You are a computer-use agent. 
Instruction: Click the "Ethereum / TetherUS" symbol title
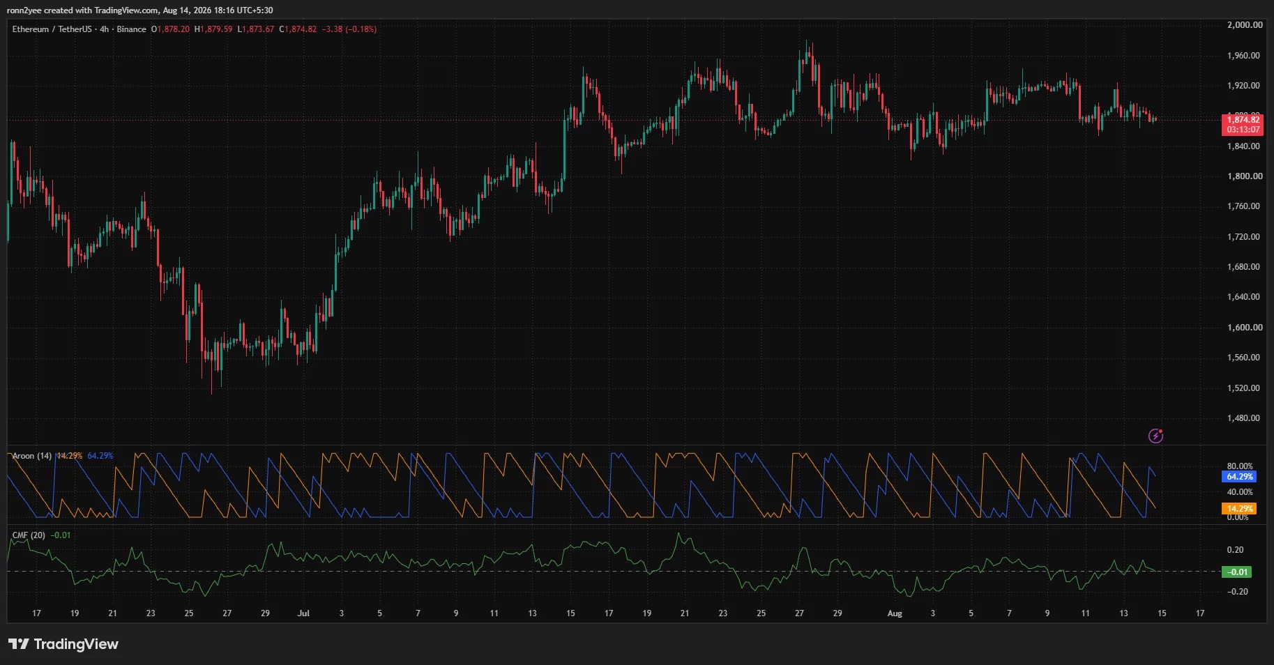pos(52,29)
